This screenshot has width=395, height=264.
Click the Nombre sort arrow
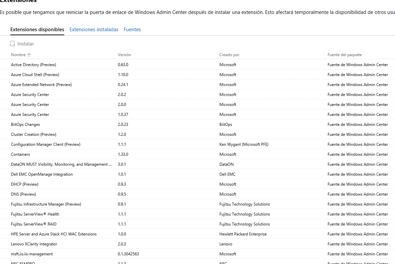pos(29,55)
